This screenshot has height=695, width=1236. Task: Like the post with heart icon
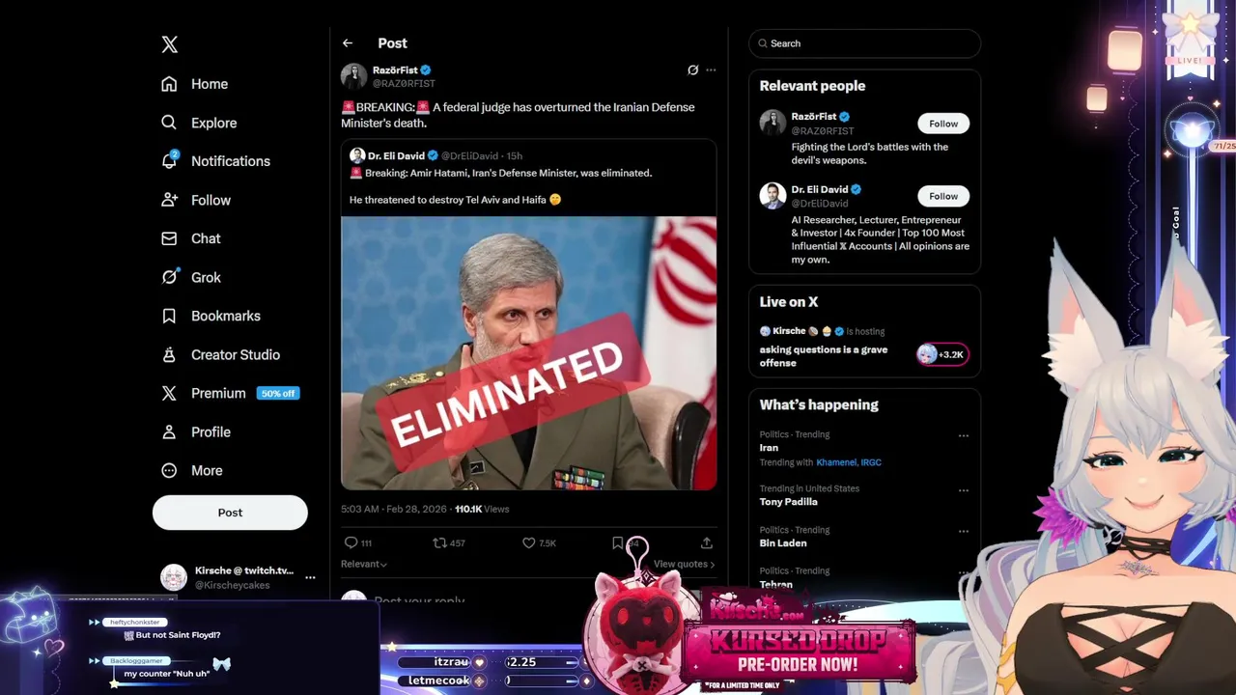point(528,543)
